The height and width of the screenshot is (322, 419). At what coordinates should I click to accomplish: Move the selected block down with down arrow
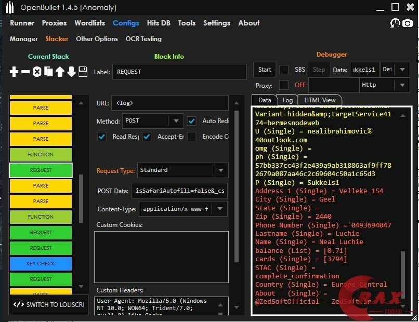point(71,72)
